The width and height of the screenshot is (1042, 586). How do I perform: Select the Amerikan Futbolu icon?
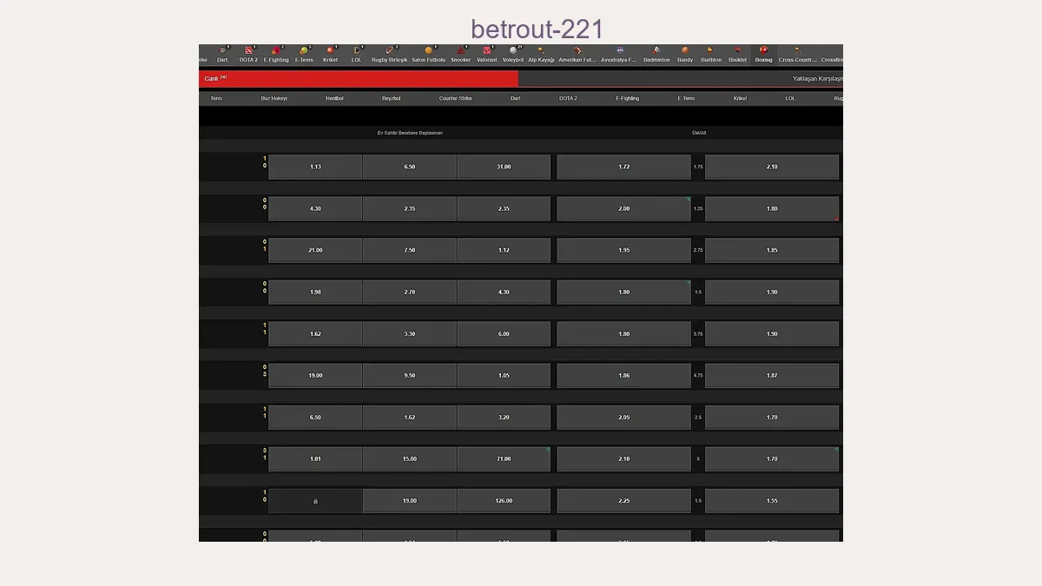(x=577, y=52)
